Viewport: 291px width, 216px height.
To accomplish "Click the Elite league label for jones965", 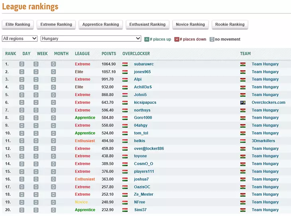I will coord(79,72).
